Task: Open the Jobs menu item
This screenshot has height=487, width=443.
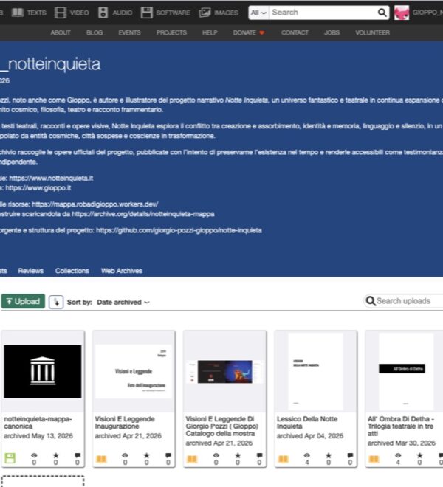Action: [x=332, y=32]
